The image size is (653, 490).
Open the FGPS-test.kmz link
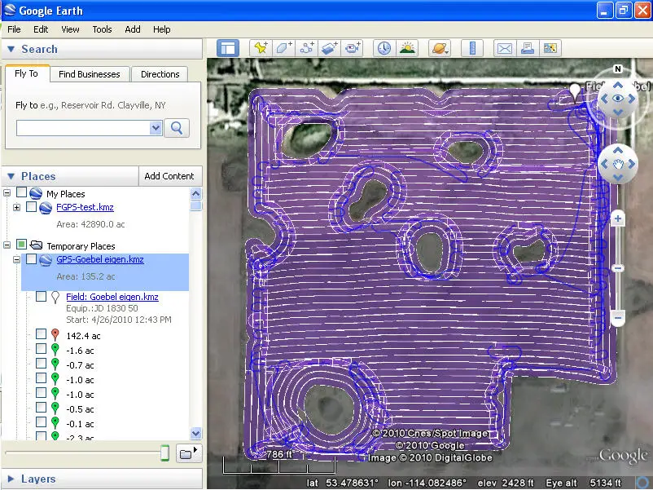coord(85,207)
